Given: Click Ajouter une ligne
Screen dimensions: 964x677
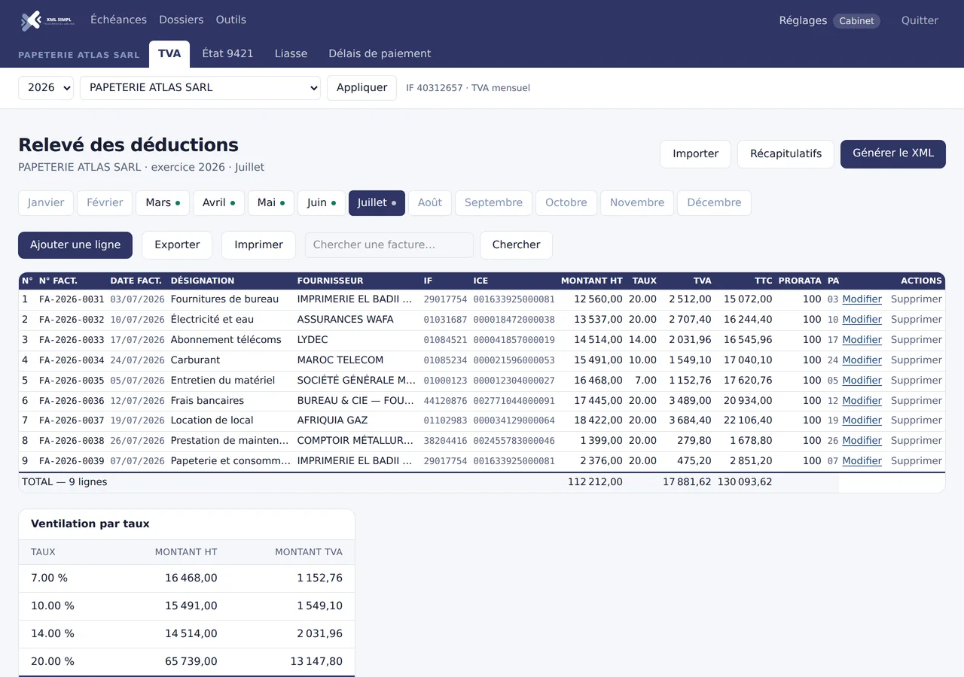Looking at the screenshot, I should coord(75,245).
